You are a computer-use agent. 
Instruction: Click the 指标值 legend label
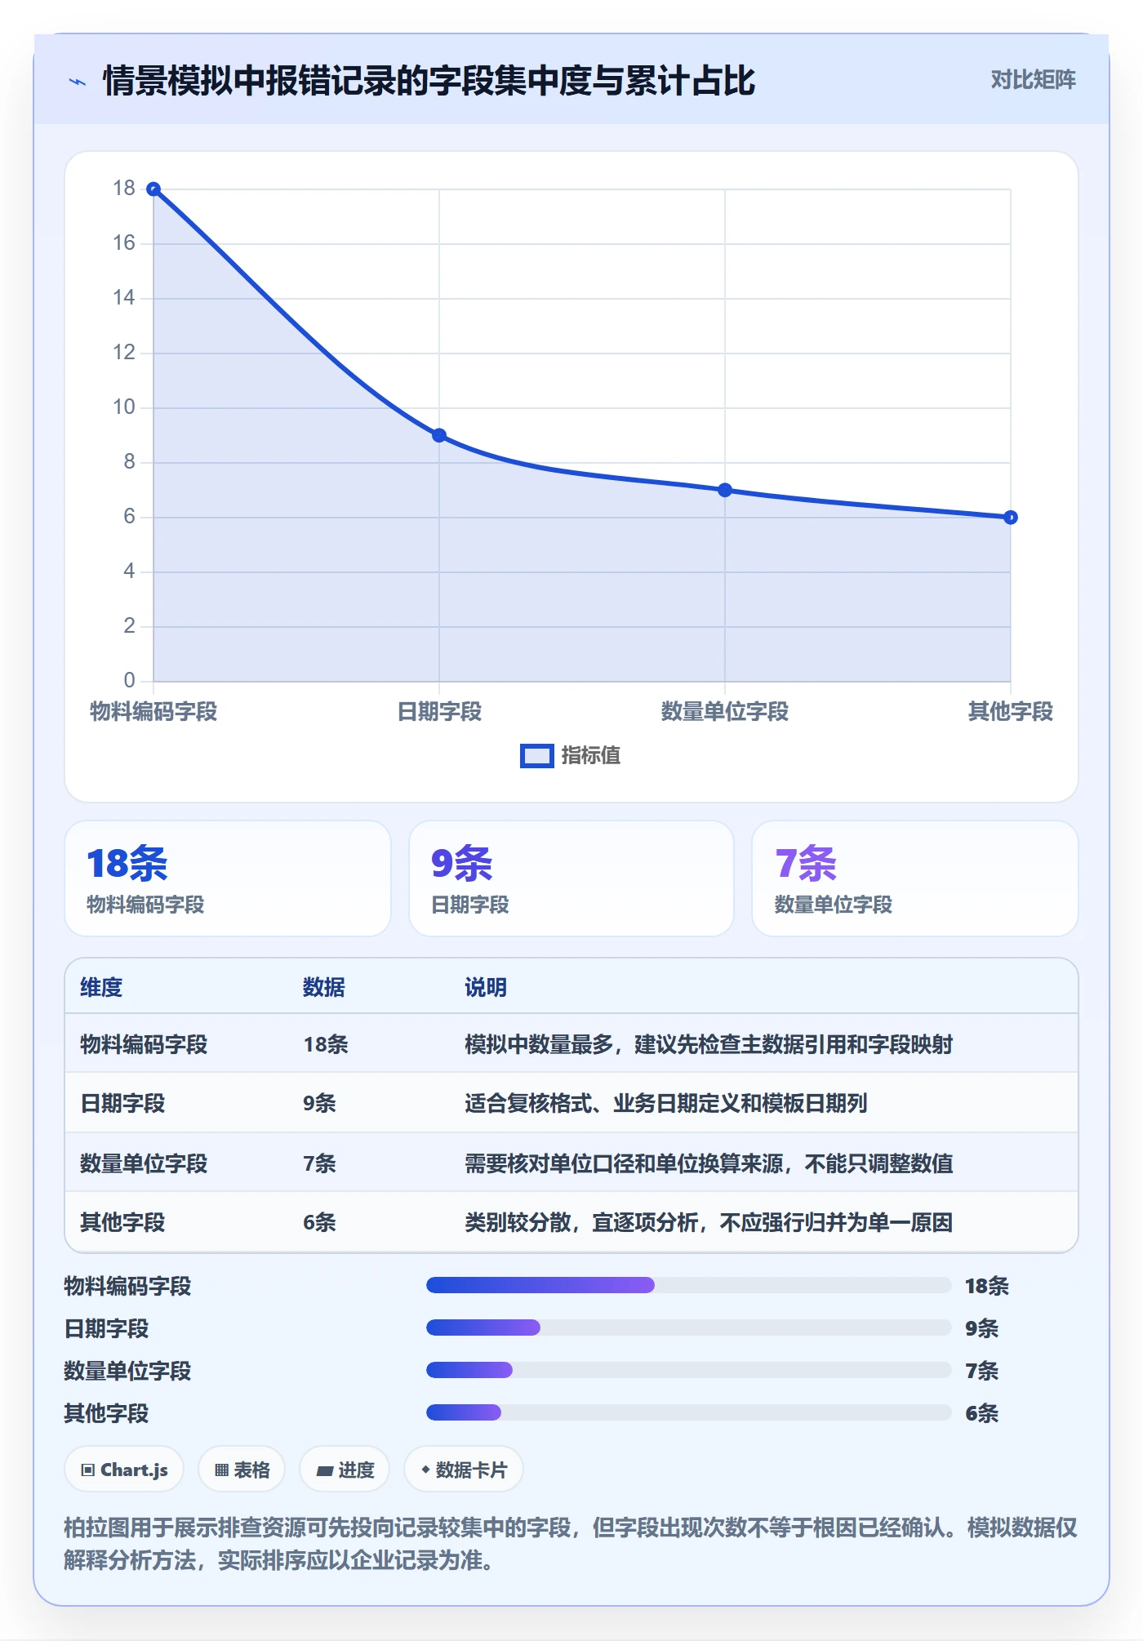[591, 756]
